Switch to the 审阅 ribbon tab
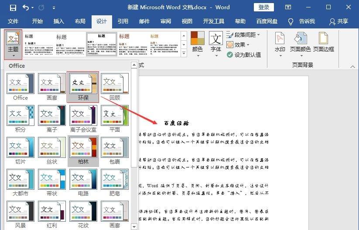Viewport: 359px width, 230px height. click(x=166, y=21)
